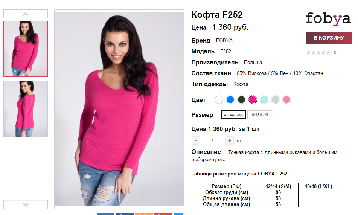
Task: Pick the dark green color swatch
Action: tap(241, 100)
